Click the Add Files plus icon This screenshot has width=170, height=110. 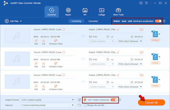[x=7, y=21]
